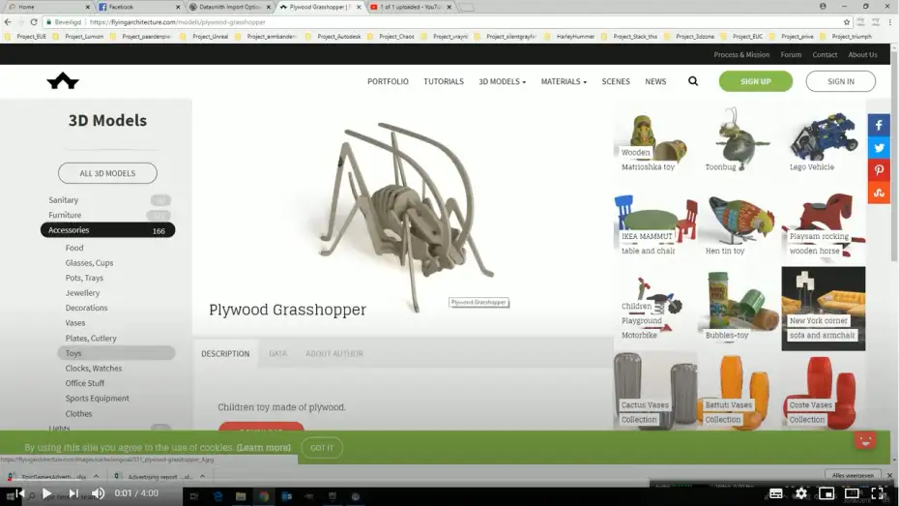Close the Facebook tab

pyautogui.click(x=178, y=7)
